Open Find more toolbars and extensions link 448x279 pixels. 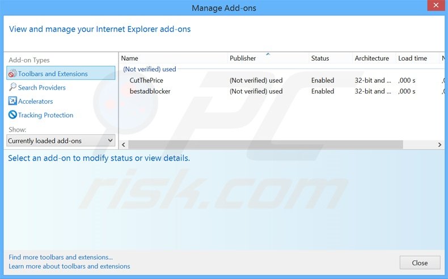tap(61, 257)
